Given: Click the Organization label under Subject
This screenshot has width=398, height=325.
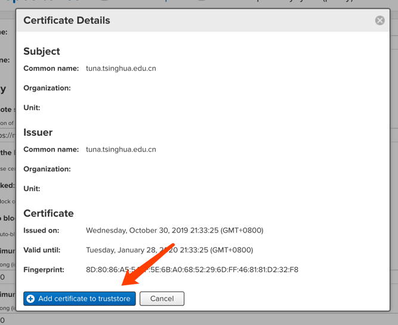Looking at the screenshot, I should (47, 88).
